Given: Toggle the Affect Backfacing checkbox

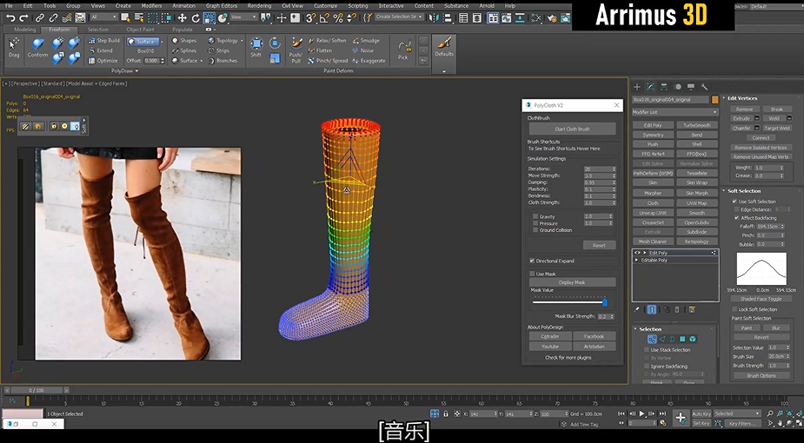Looking at the screenshot, I should (737, 218).
